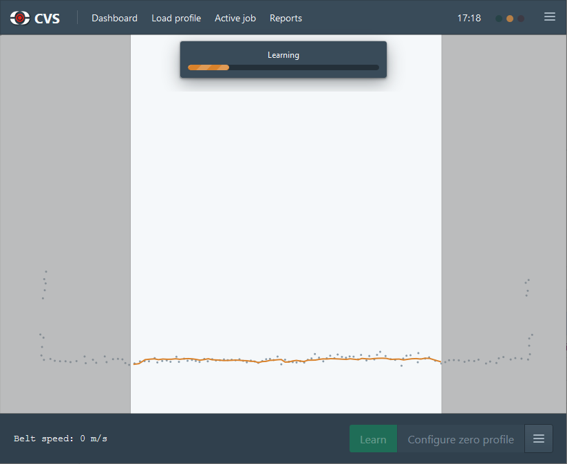Open the Load profile page
Viewport: 567px width, 464px height.
176,18
